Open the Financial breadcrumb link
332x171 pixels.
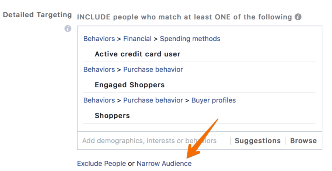(x=138, y=39)
